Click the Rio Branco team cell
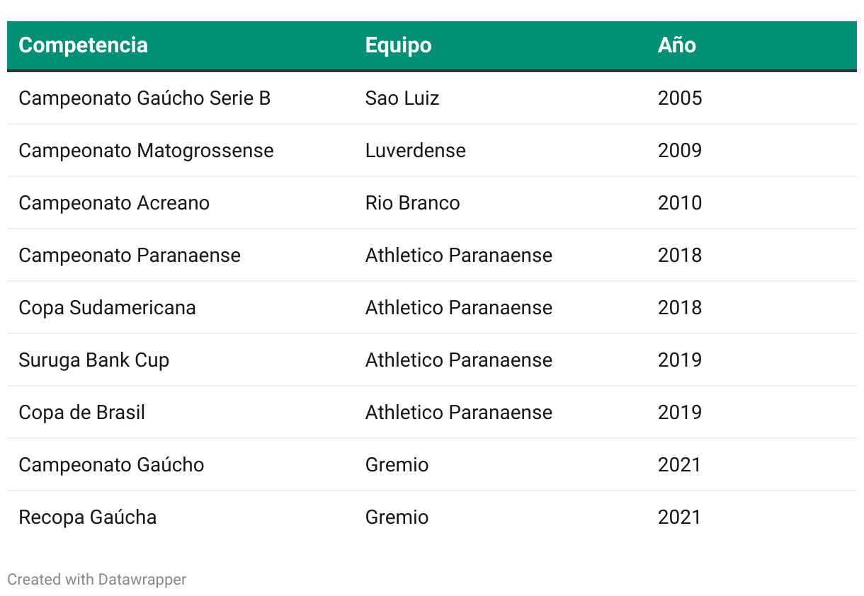The image size is (864, 596). (412, 202)
